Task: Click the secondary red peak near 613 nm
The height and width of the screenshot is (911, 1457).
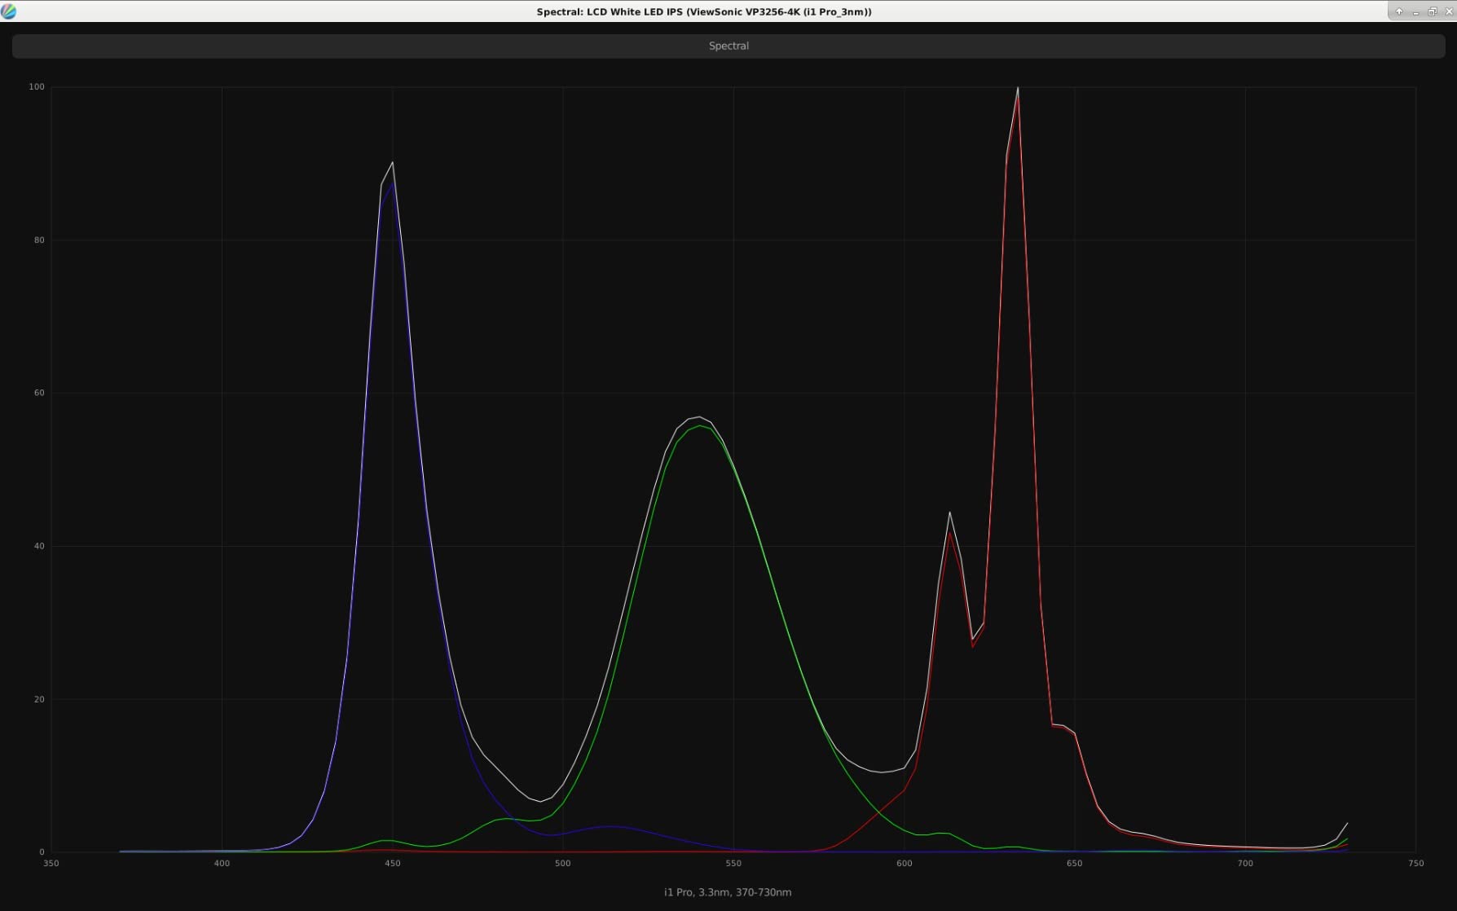Action: (x=950, y=534)
